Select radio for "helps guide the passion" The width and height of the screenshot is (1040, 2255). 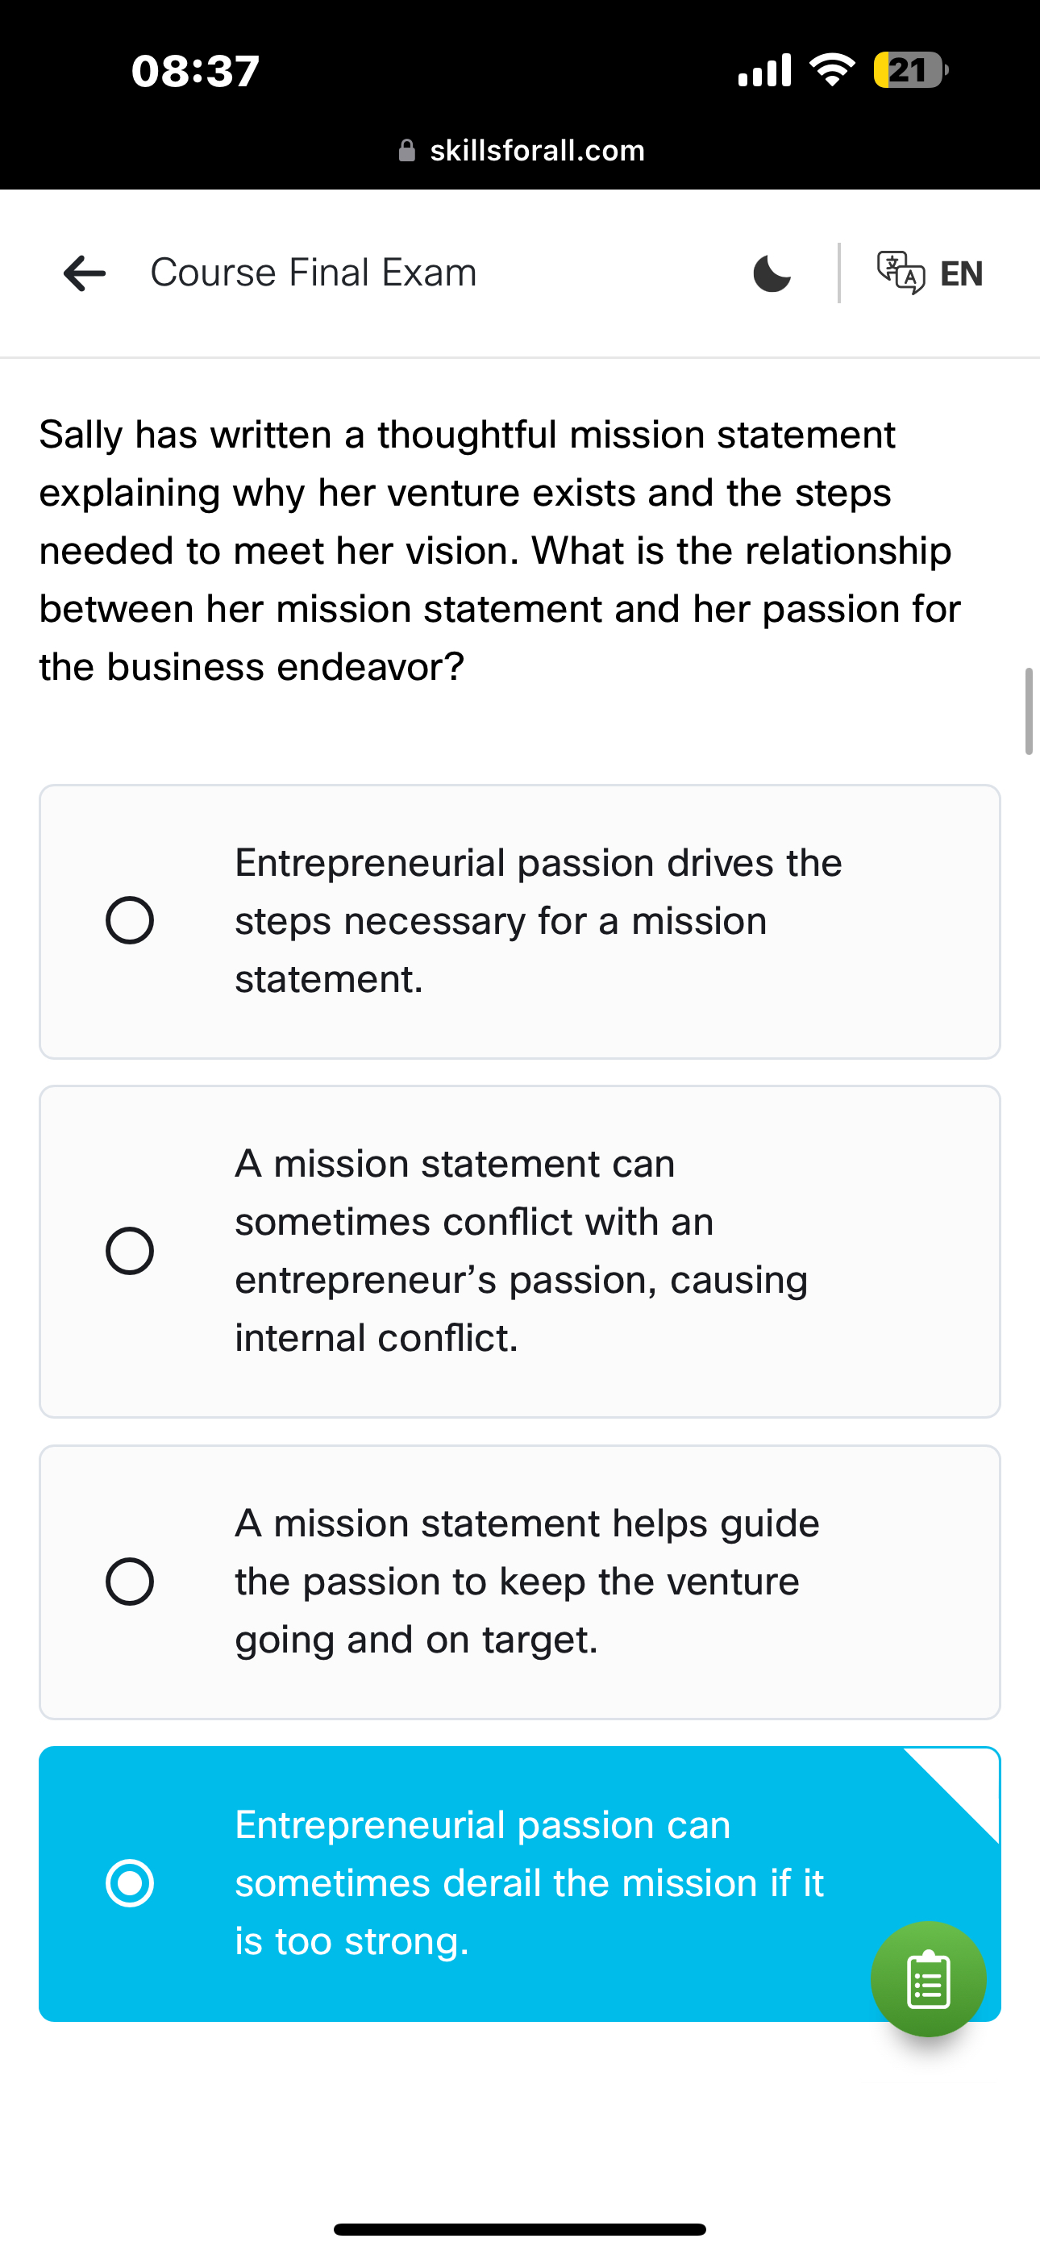click(130, 1581)
